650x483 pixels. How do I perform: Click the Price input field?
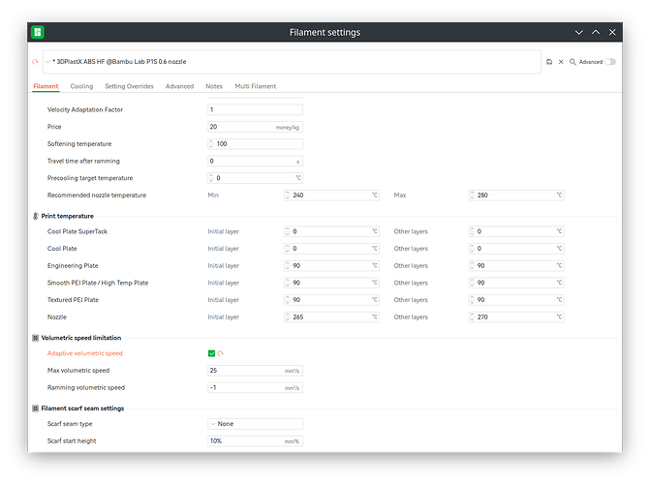click(255, 127)
